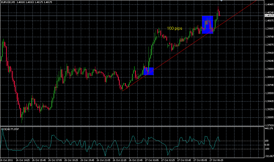
Task: Click the '26 Oct 19:45' time axis label
Action: pyautogui.click(x=87, y=160)
